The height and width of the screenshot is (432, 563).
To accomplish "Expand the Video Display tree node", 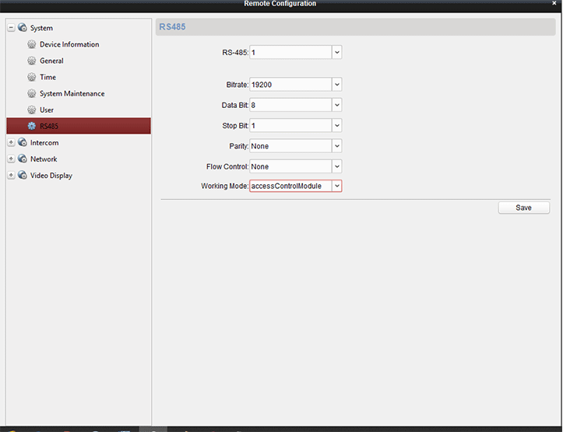I will [11, 175].
